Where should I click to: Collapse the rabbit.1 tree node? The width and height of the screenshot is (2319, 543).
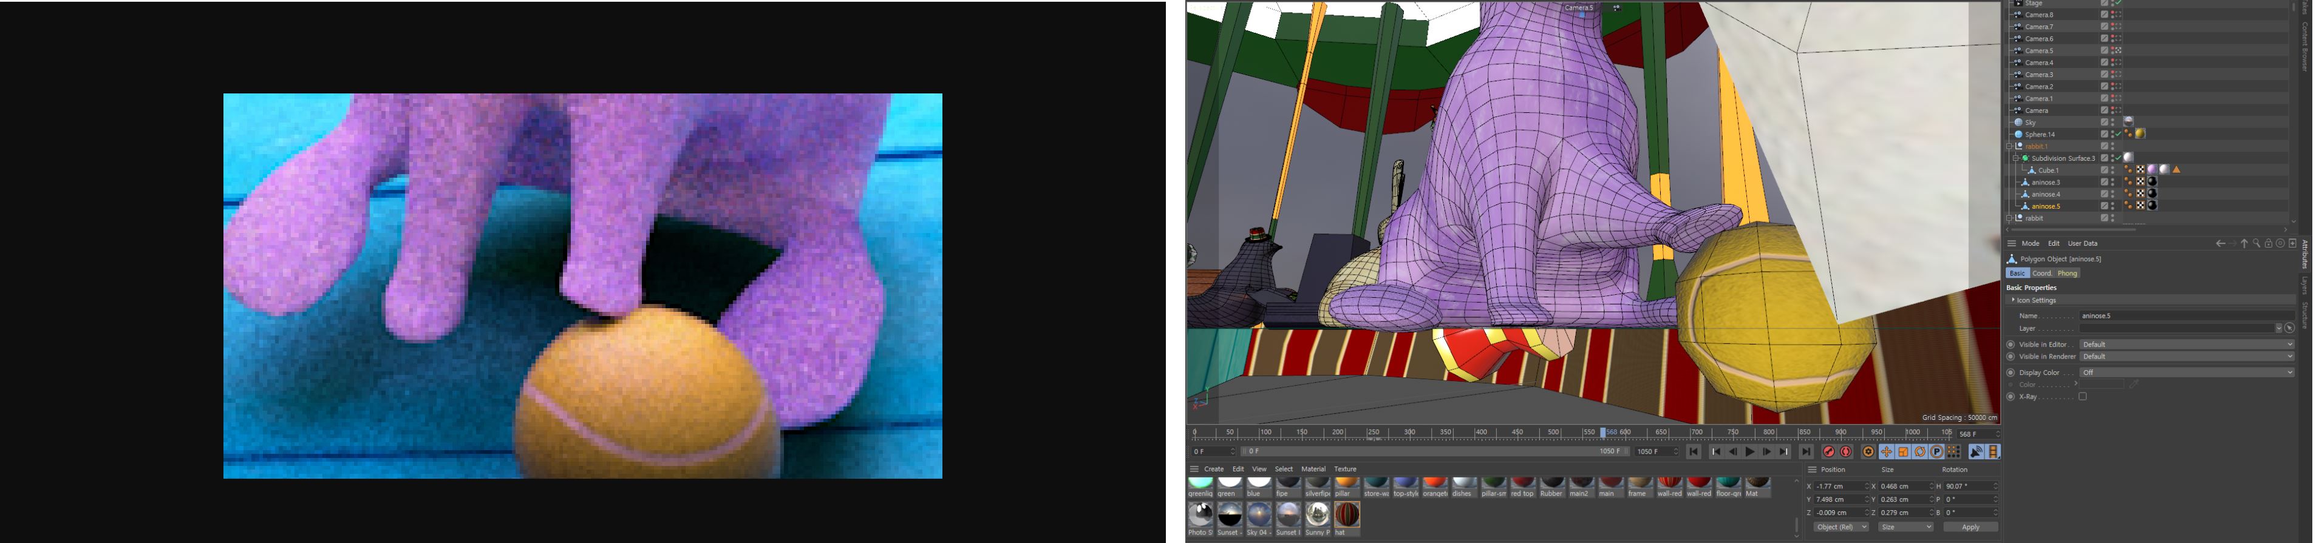2009,147
